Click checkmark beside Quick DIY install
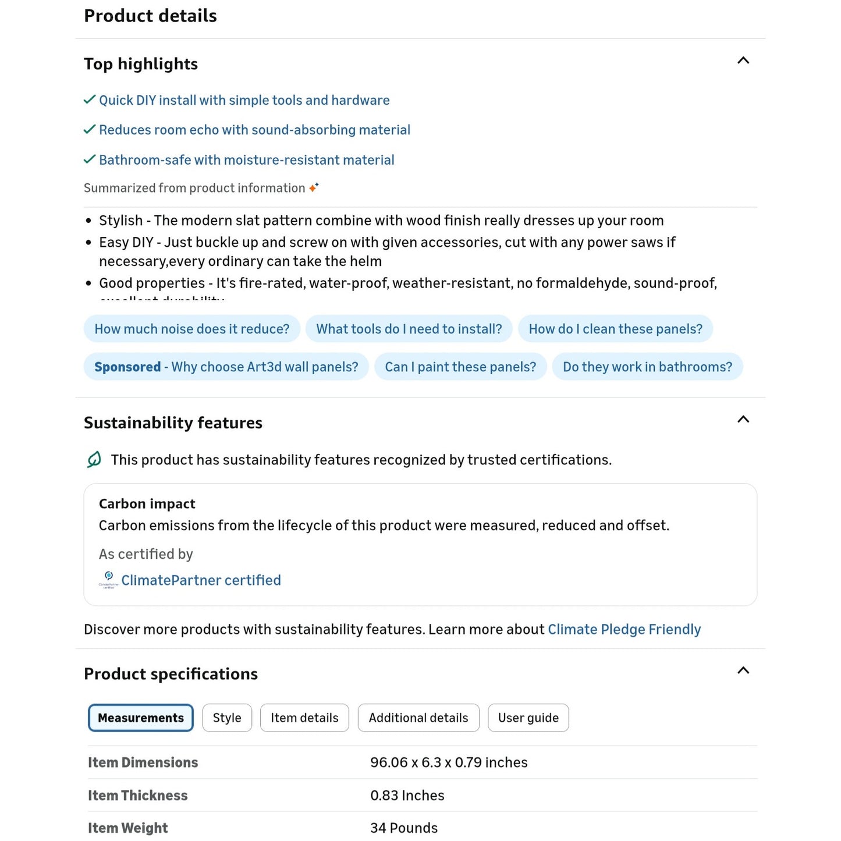 coord(90,100)
